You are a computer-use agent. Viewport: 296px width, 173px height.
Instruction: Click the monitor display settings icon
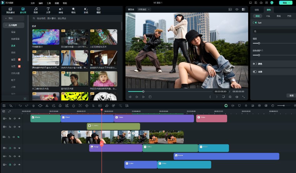click(x=223, y=97)
